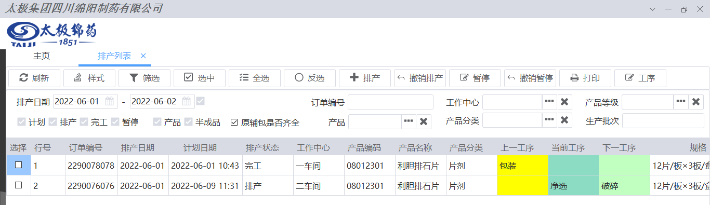Screen dimensions: 710x205
Task: Toggle the 排产 status checkbox
Action: tap(52, 122)
